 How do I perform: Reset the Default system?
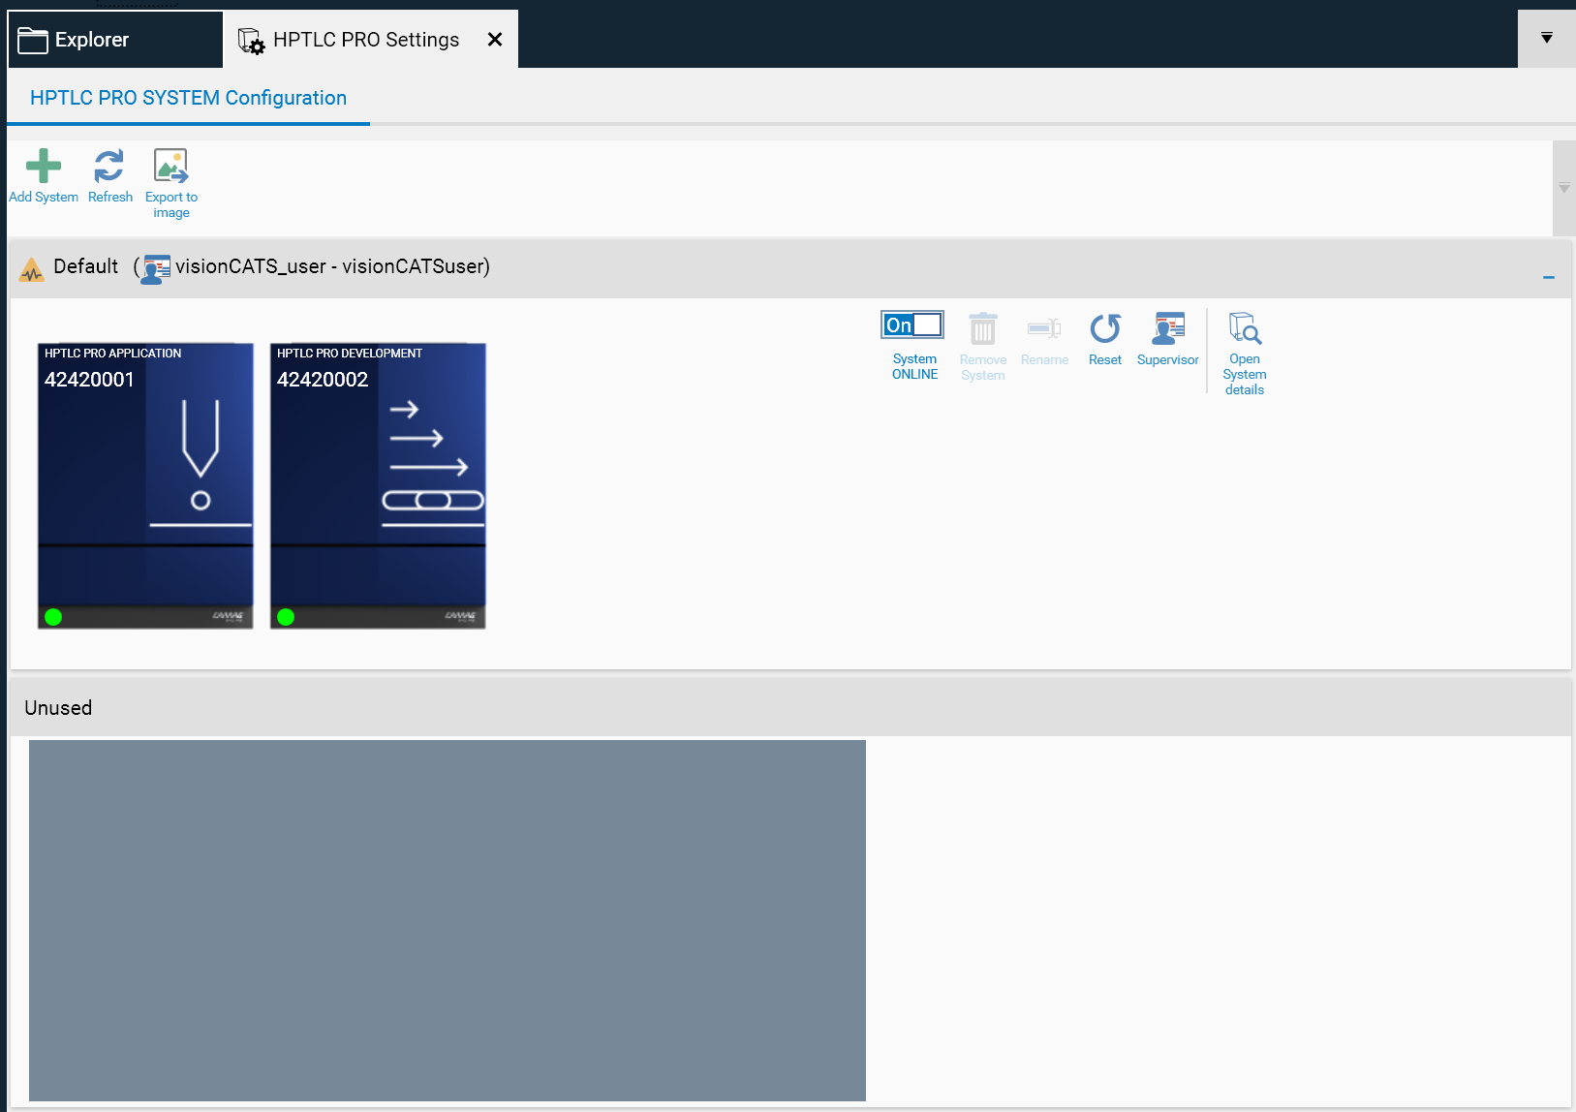1104,330
